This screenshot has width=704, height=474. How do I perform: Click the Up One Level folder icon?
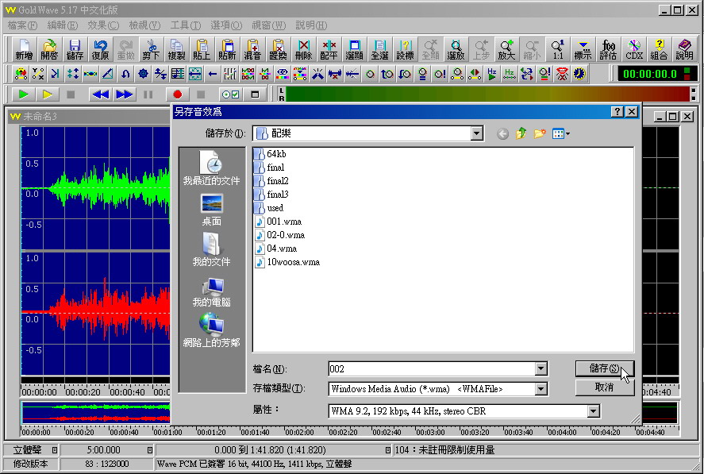coord(521,134)
